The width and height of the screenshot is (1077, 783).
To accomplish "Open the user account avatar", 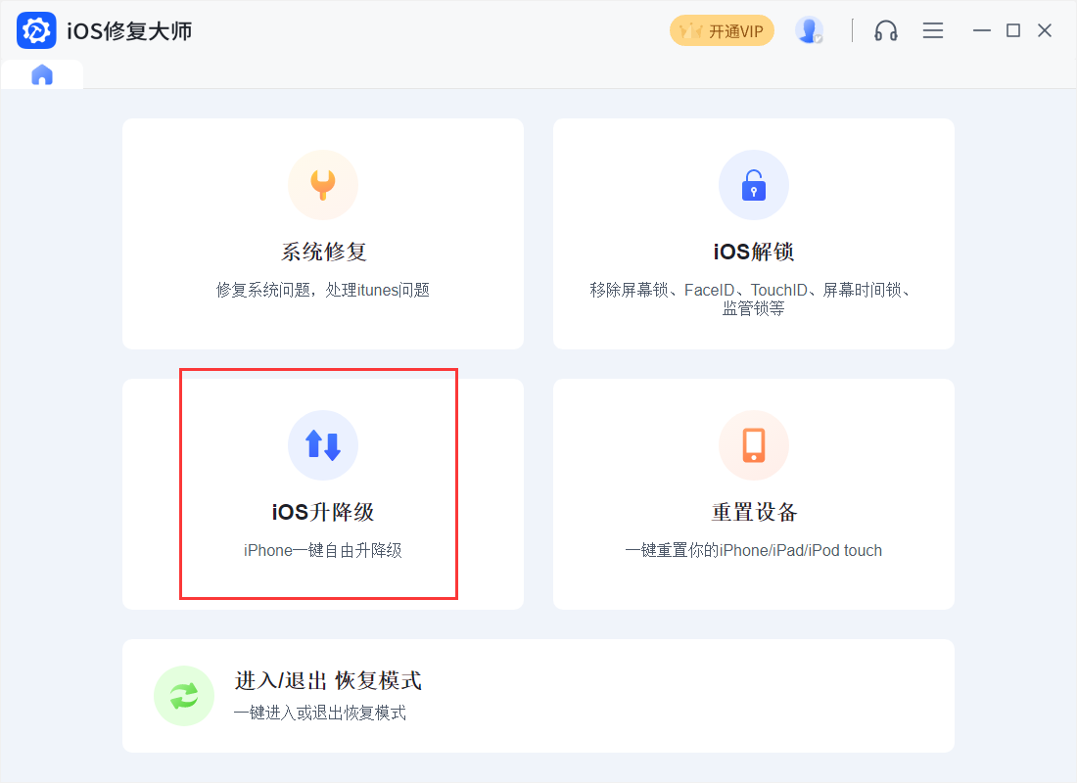I will 809,31.
